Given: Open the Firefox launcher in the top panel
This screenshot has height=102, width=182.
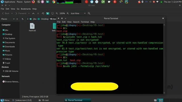Looking at the screenshot, I should [x=33, y=2].
